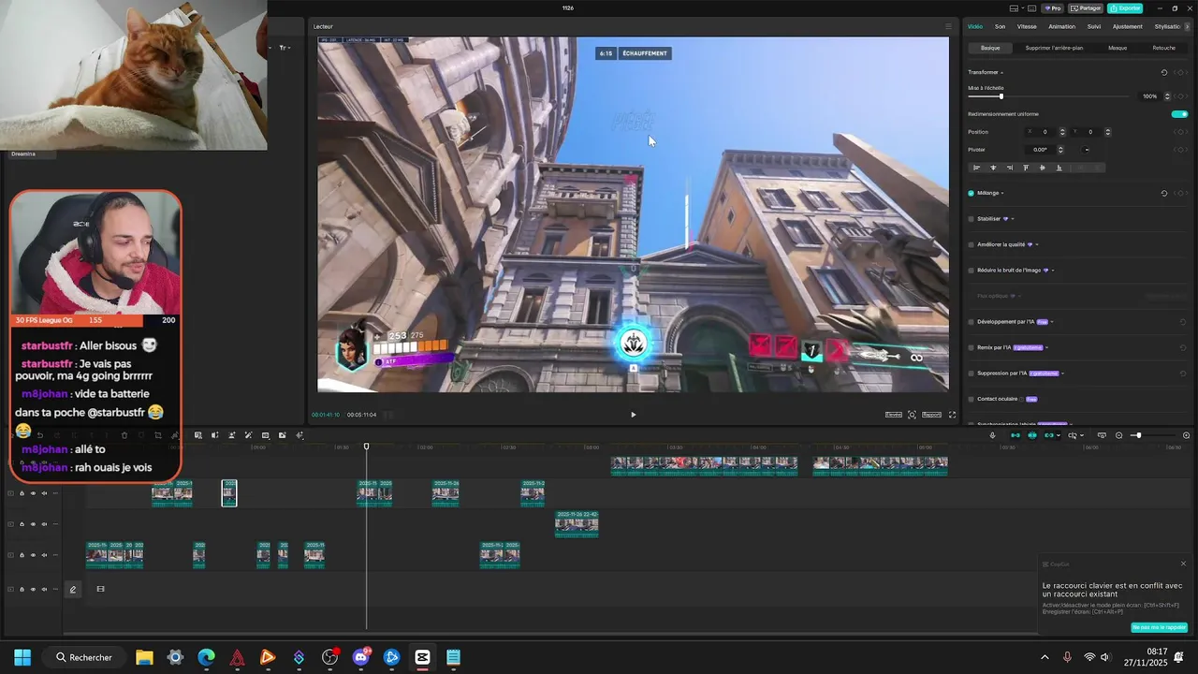1198x674 pixels.
Task: Enable Suppression par l'IA checkbox
Action: coord(972,374)
